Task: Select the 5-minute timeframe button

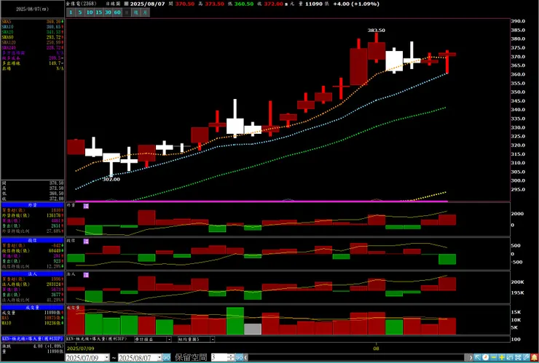Action: click(79, 12)
